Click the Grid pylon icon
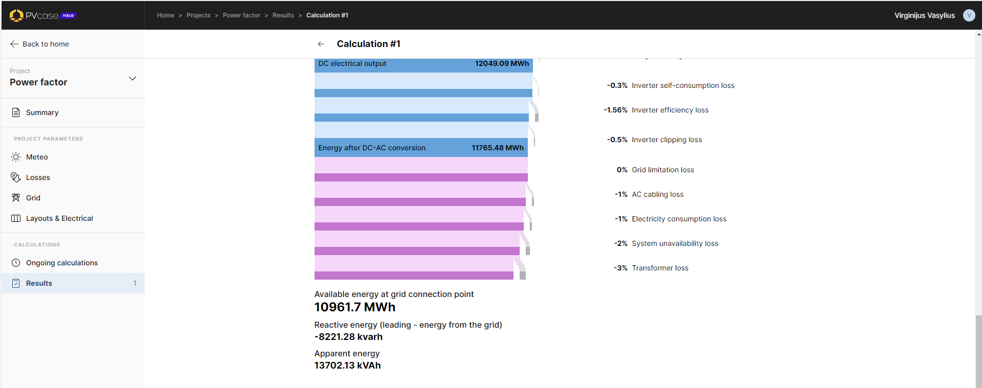The image size is (982, 388). coord(16,198)
